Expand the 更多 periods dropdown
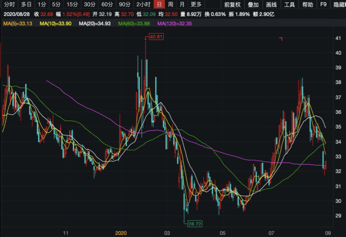This screenshot has height=237, width=346. 196,5
